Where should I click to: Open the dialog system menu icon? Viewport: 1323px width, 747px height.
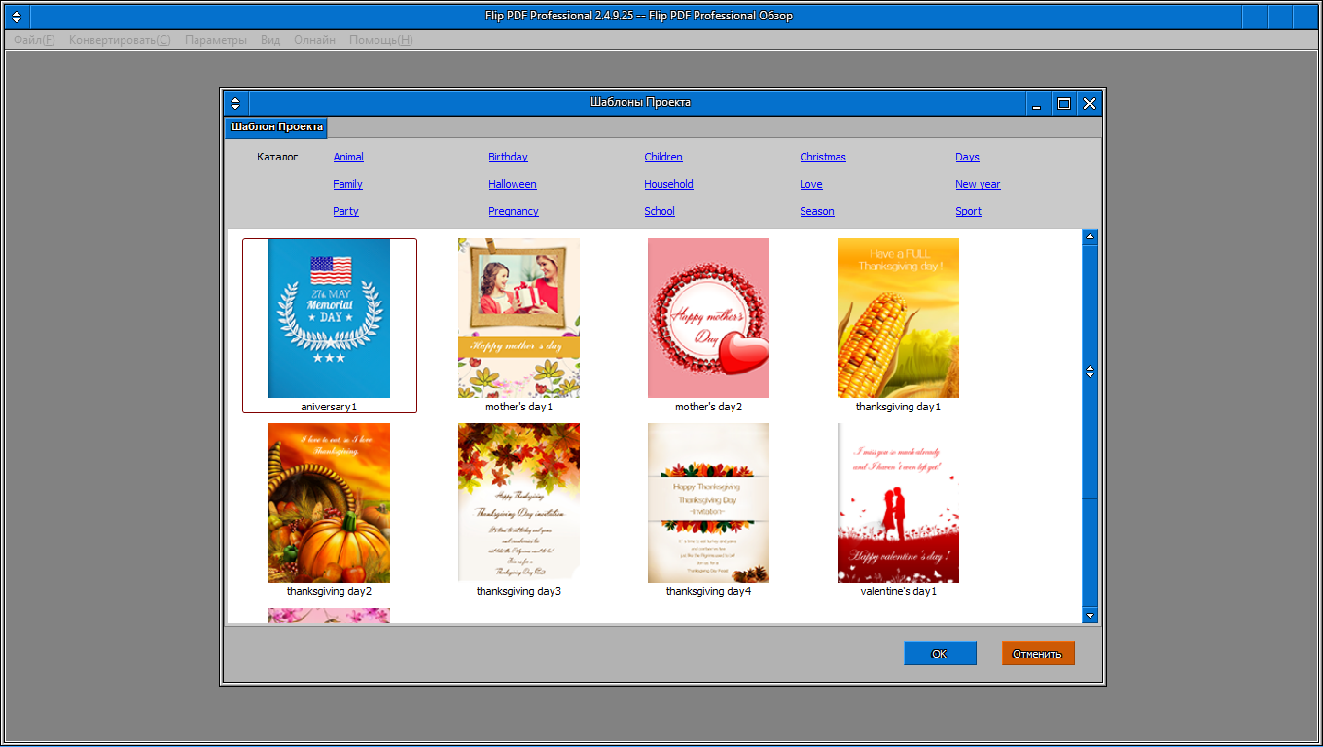235,103
